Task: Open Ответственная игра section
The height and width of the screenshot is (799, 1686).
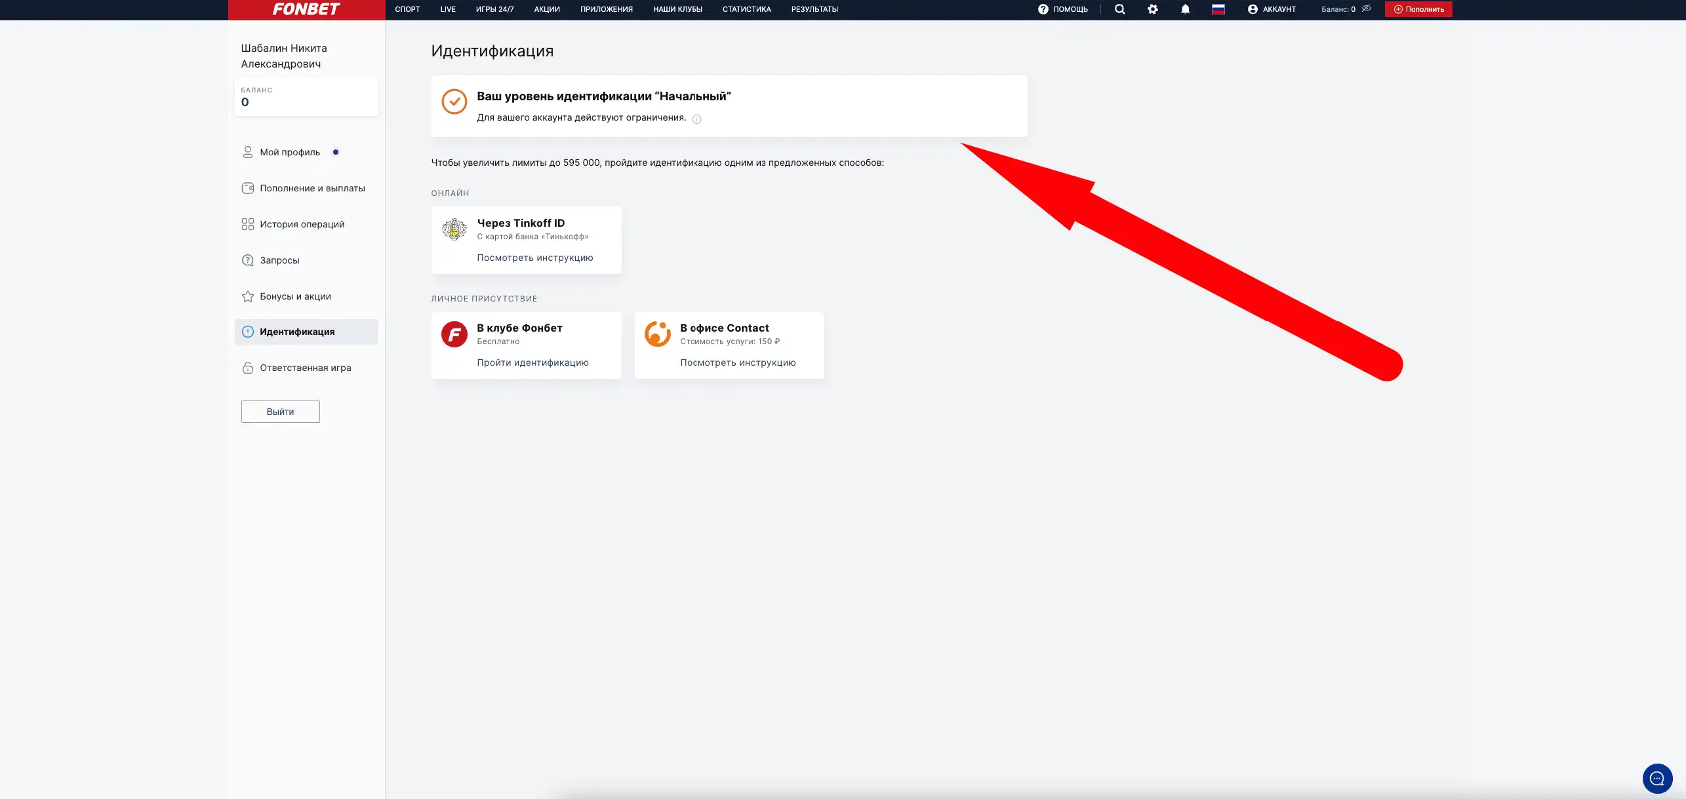Action: point(306,368)
